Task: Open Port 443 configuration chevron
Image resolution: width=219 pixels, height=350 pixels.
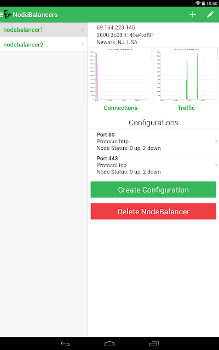Action: [216, 165]
